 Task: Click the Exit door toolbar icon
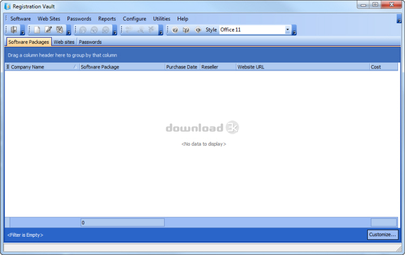click(14, 30)
